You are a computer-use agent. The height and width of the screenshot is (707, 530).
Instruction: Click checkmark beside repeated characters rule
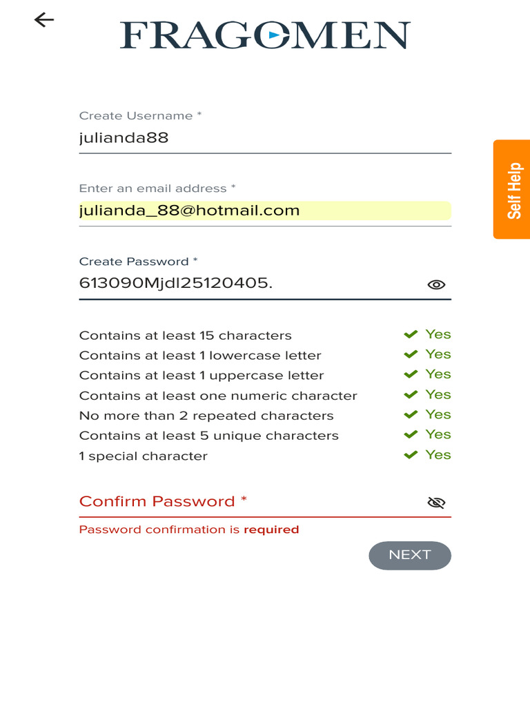click(411, 415)
